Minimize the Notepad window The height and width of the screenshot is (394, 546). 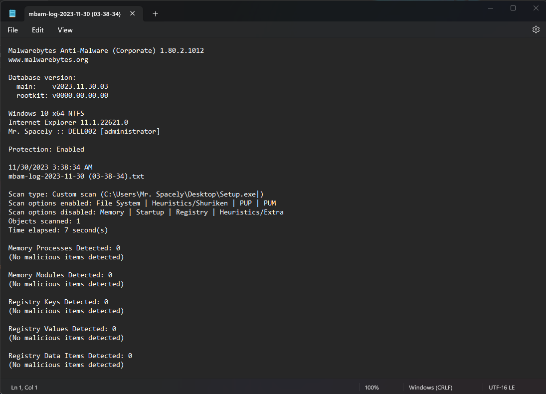coord(490,8)
